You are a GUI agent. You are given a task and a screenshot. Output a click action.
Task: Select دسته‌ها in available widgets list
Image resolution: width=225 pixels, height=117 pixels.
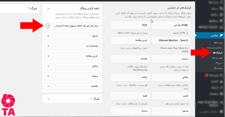[130, 111]
